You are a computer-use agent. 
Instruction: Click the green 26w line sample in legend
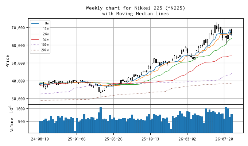(35, 34)
